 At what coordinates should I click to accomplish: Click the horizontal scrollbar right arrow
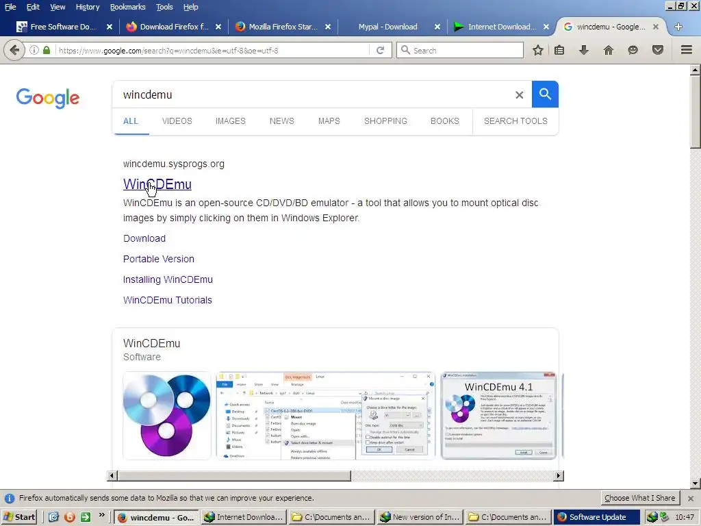point(559,476)
